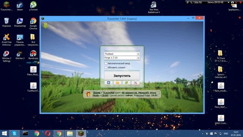Tick the Обновить клиент checkbox
The image size is (243, 137).
pyautogui.click(x=106, y=68)
